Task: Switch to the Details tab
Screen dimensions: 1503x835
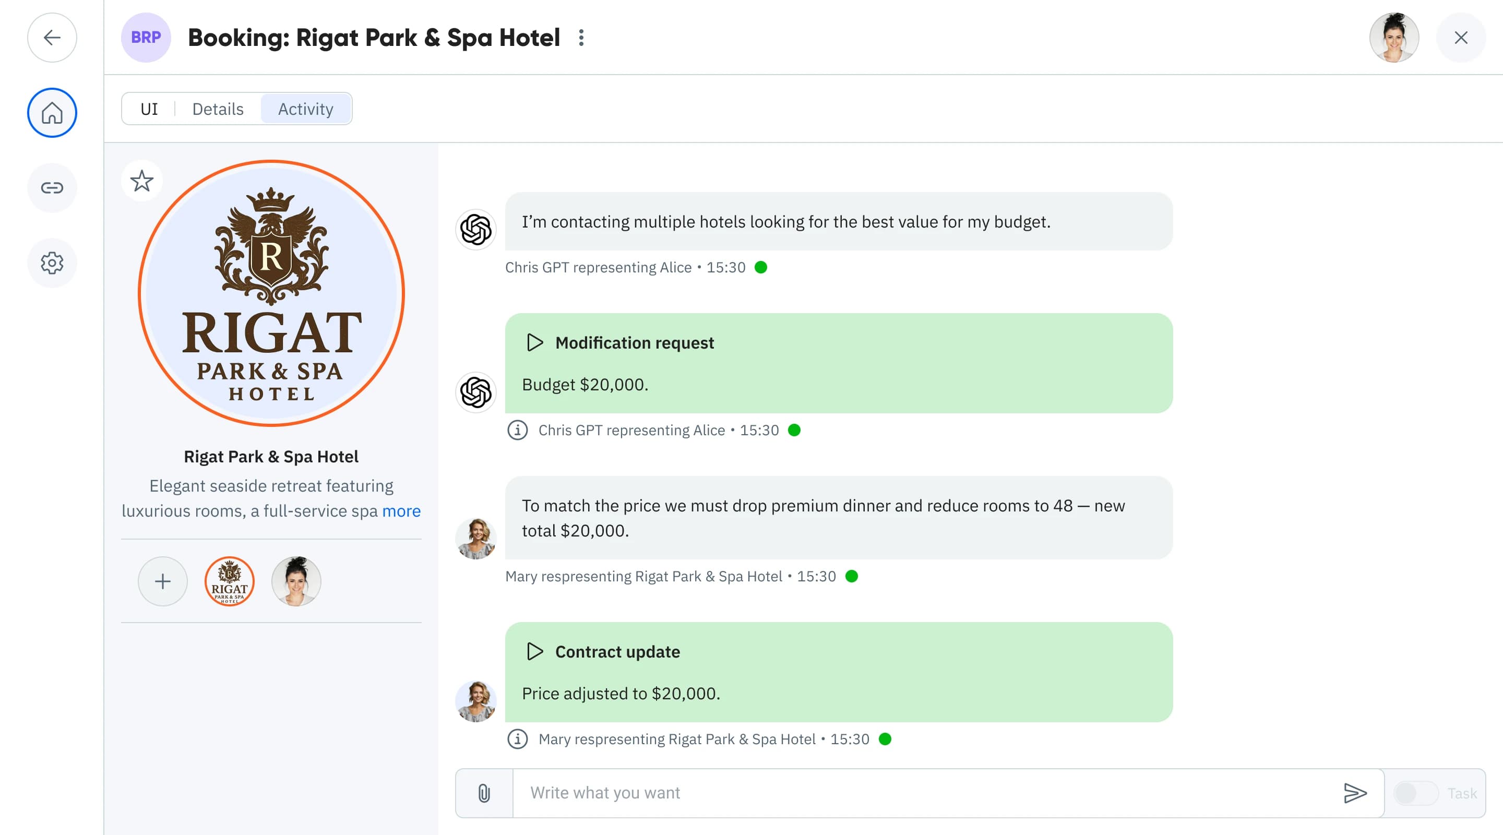Action: [x=218, y=109]
